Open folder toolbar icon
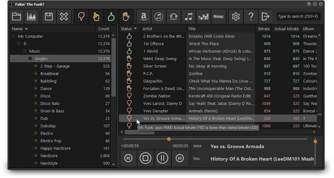334x178 pixels. 16,16
